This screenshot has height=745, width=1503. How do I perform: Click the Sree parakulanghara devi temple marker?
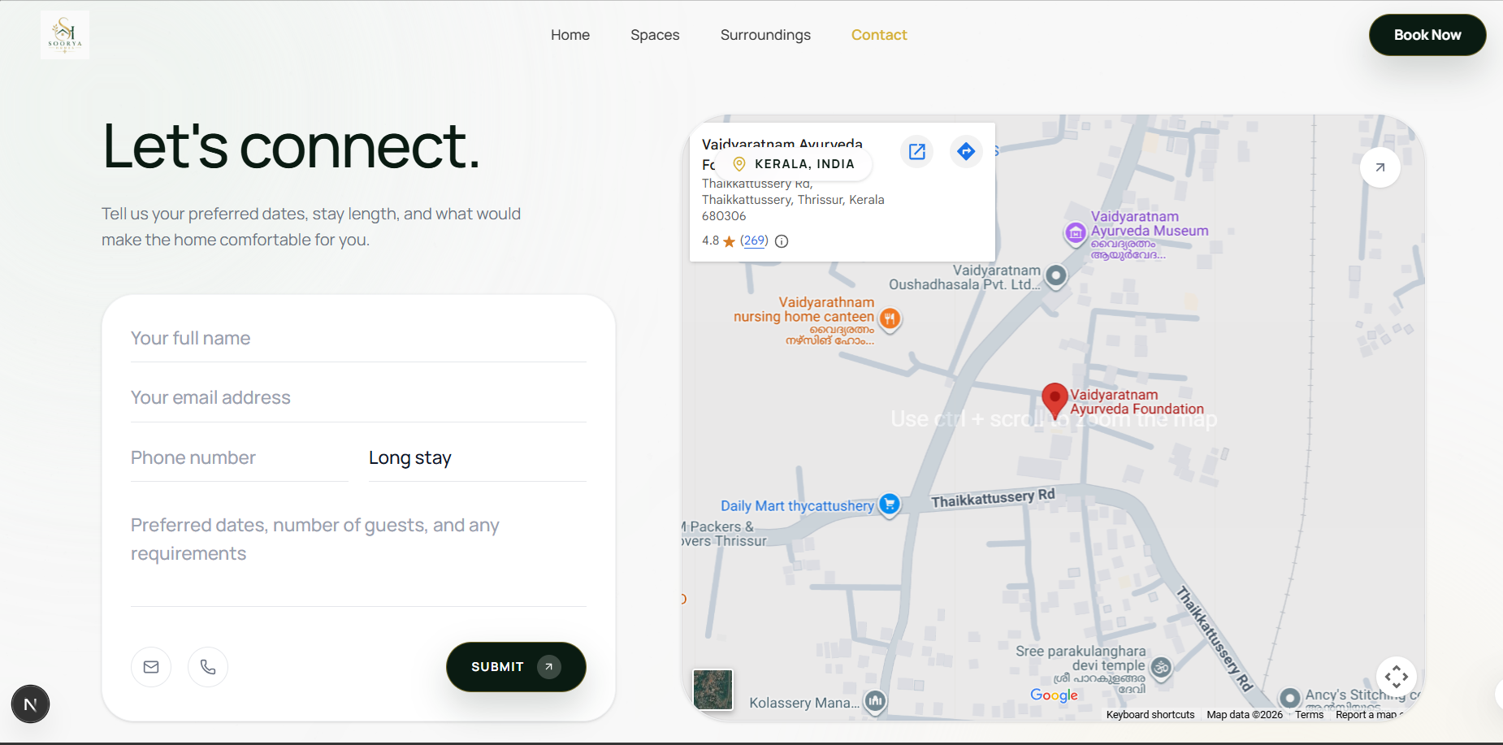1162,668
